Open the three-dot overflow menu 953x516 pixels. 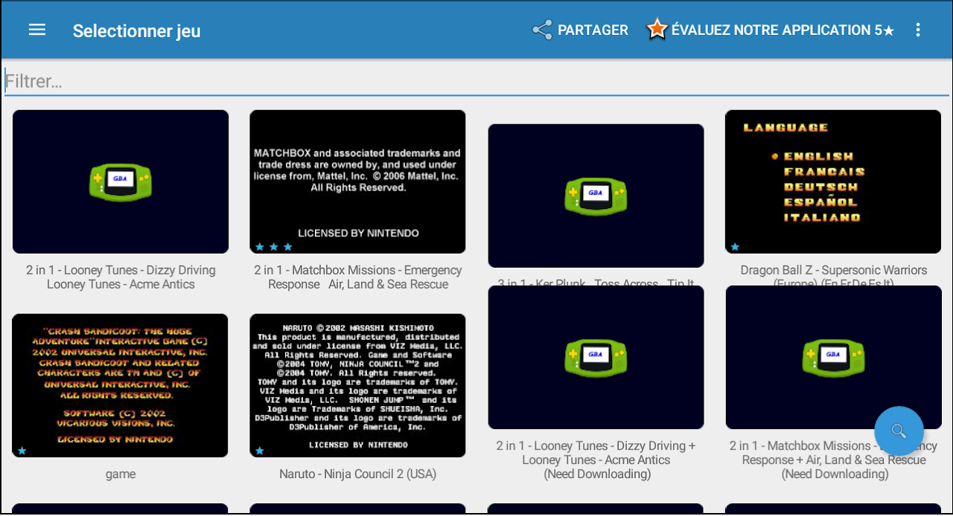coord(918,30)
